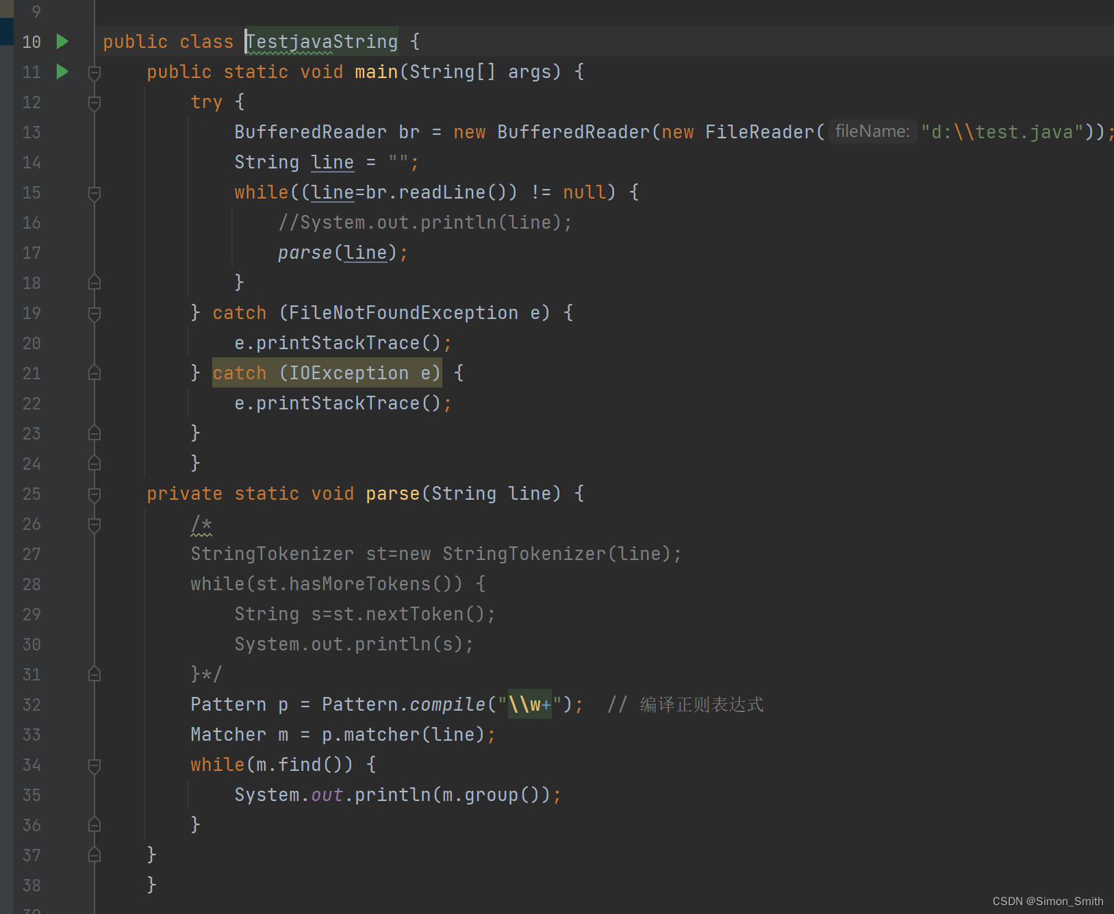Collapse main method fold marker on line 11
This screenshot has width=1114, height=914.
pyautogui.click(x=94, y=73)
